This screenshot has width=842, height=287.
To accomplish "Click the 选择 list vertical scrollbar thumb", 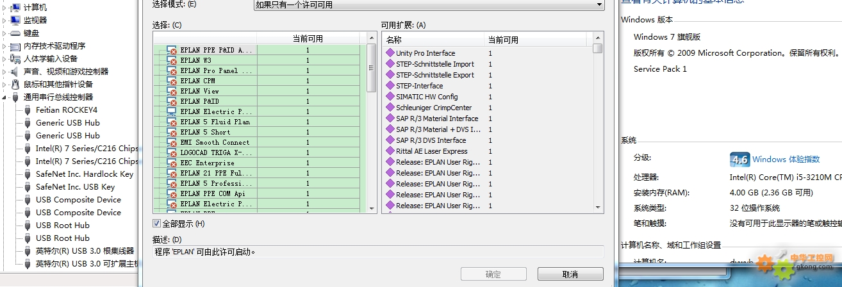I will (x=372, y=68).
